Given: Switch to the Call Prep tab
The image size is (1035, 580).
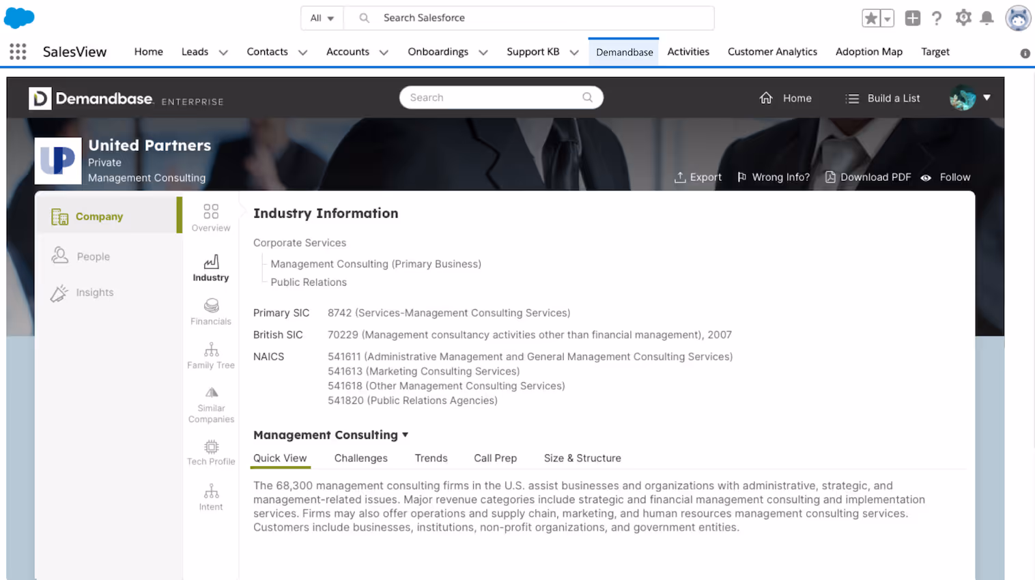Looking at the screenshot, I should 495,459.
